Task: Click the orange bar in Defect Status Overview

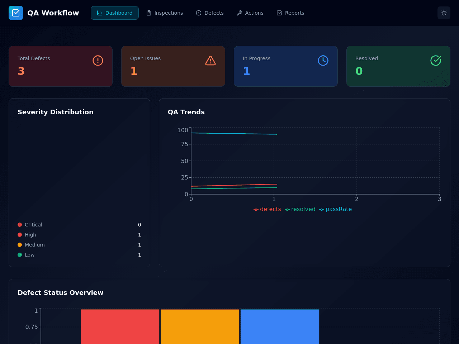Action: tap(200, 326)
